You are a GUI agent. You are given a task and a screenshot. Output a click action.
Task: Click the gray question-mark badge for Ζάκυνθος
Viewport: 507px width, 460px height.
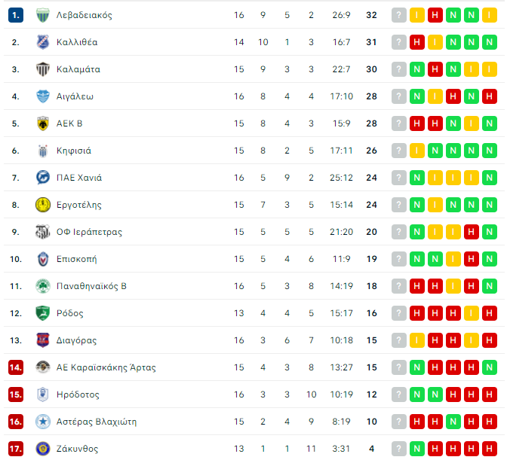click(x=398, y=449)
